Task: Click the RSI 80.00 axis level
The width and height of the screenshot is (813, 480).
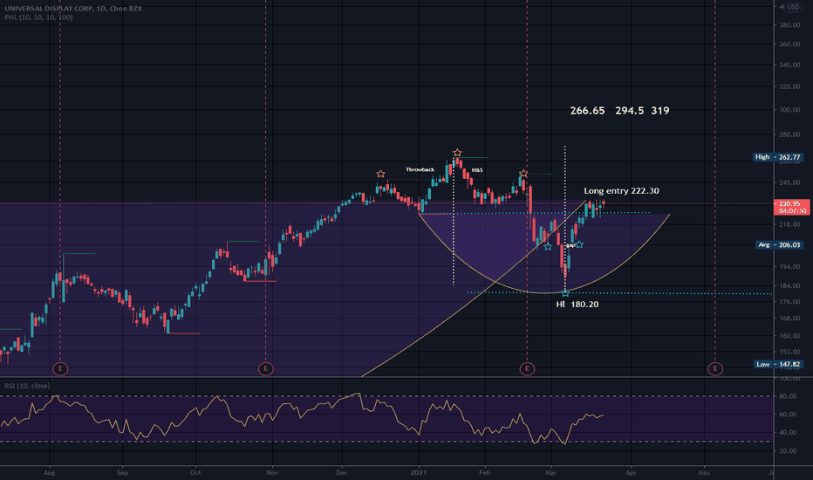Action: point(788,396)
